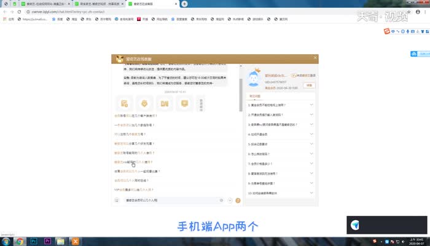Open the 京东 bookmark

coord(86,19)
